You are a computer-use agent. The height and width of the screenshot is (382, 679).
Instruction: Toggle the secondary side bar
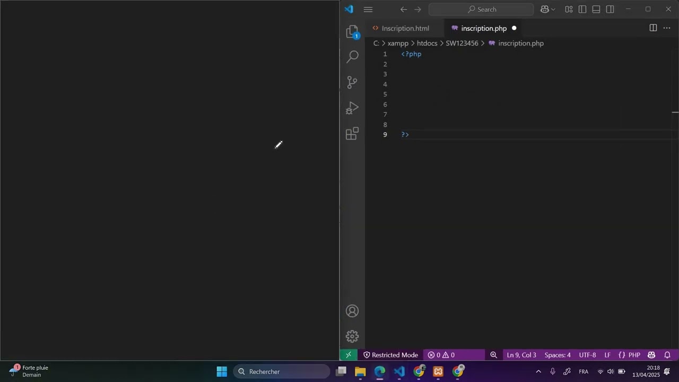click(x=610, y=9)
